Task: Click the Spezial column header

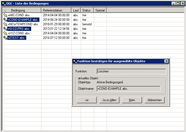Action: pyautogui.click(x=100, y=10)
